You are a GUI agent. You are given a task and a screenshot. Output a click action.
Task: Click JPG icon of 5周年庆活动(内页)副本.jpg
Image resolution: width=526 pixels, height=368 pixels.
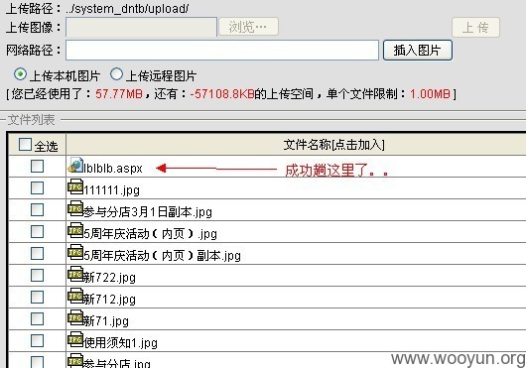point(75,252)
